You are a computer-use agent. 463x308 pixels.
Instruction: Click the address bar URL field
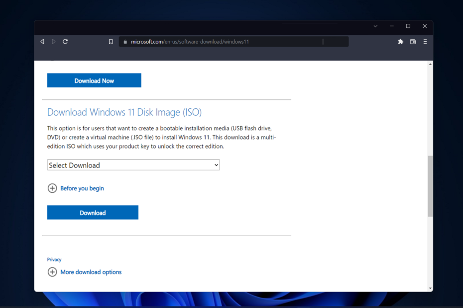tap(233, 42)
